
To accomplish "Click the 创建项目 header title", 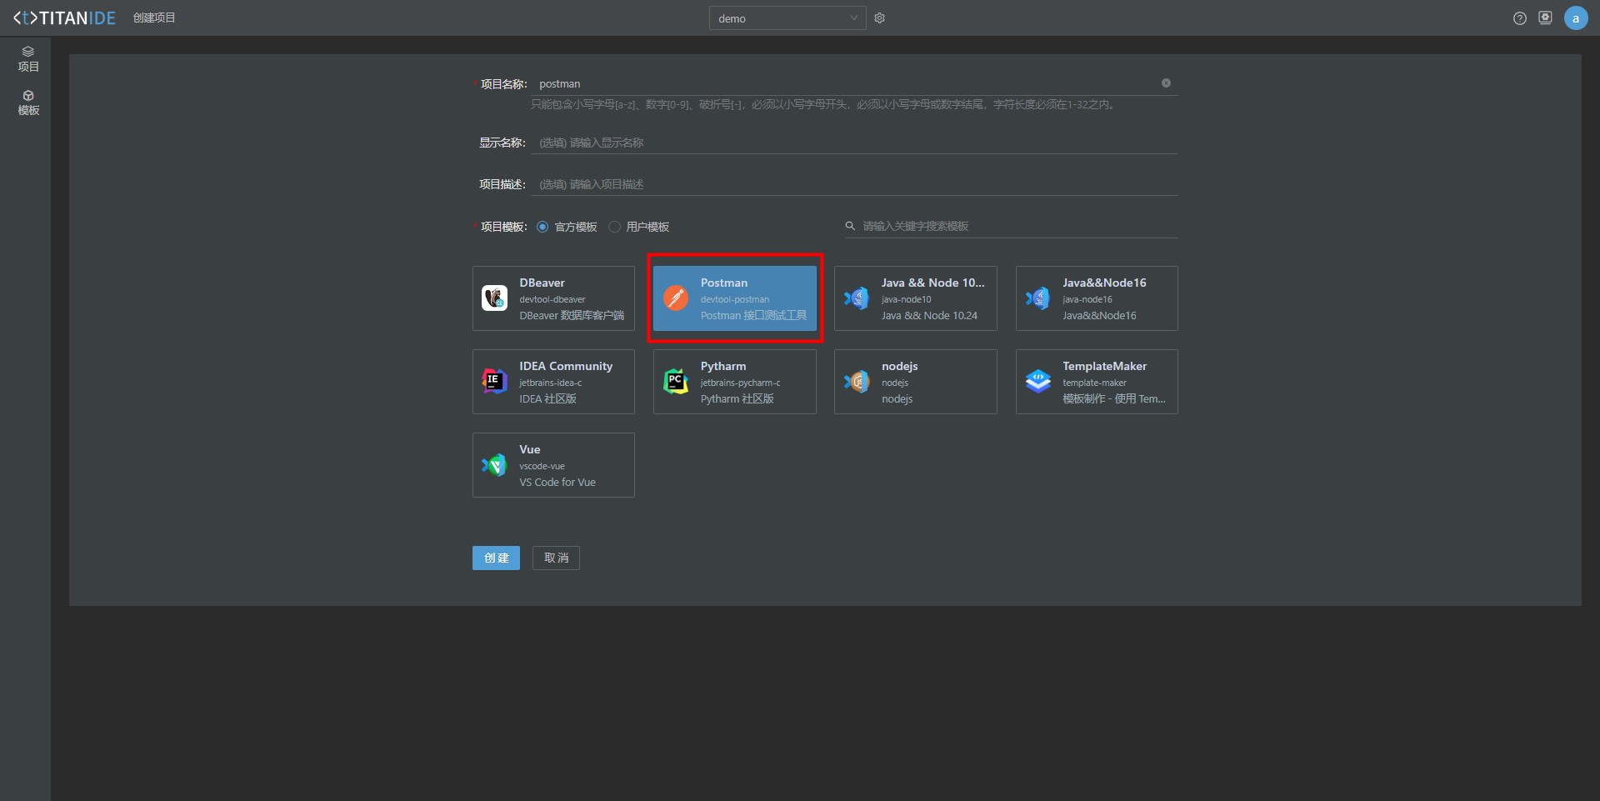I will 154,18.
